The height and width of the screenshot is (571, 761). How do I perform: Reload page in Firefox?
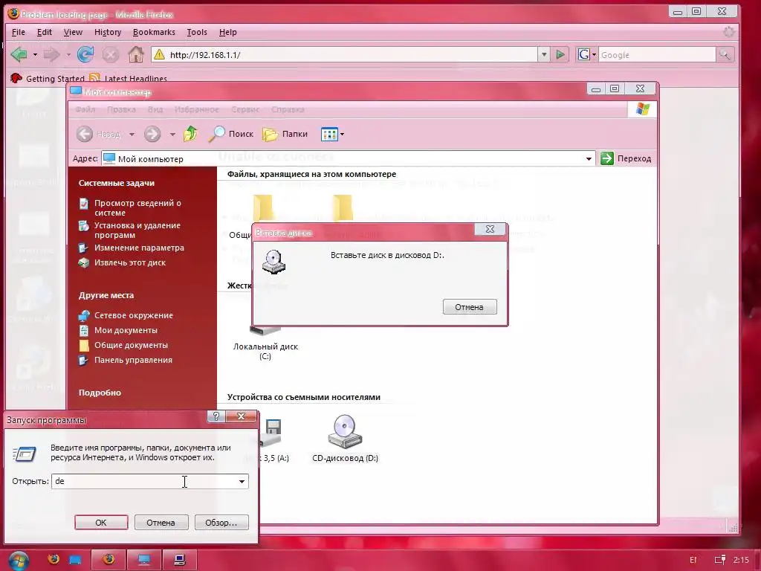(x=85, y=54)
